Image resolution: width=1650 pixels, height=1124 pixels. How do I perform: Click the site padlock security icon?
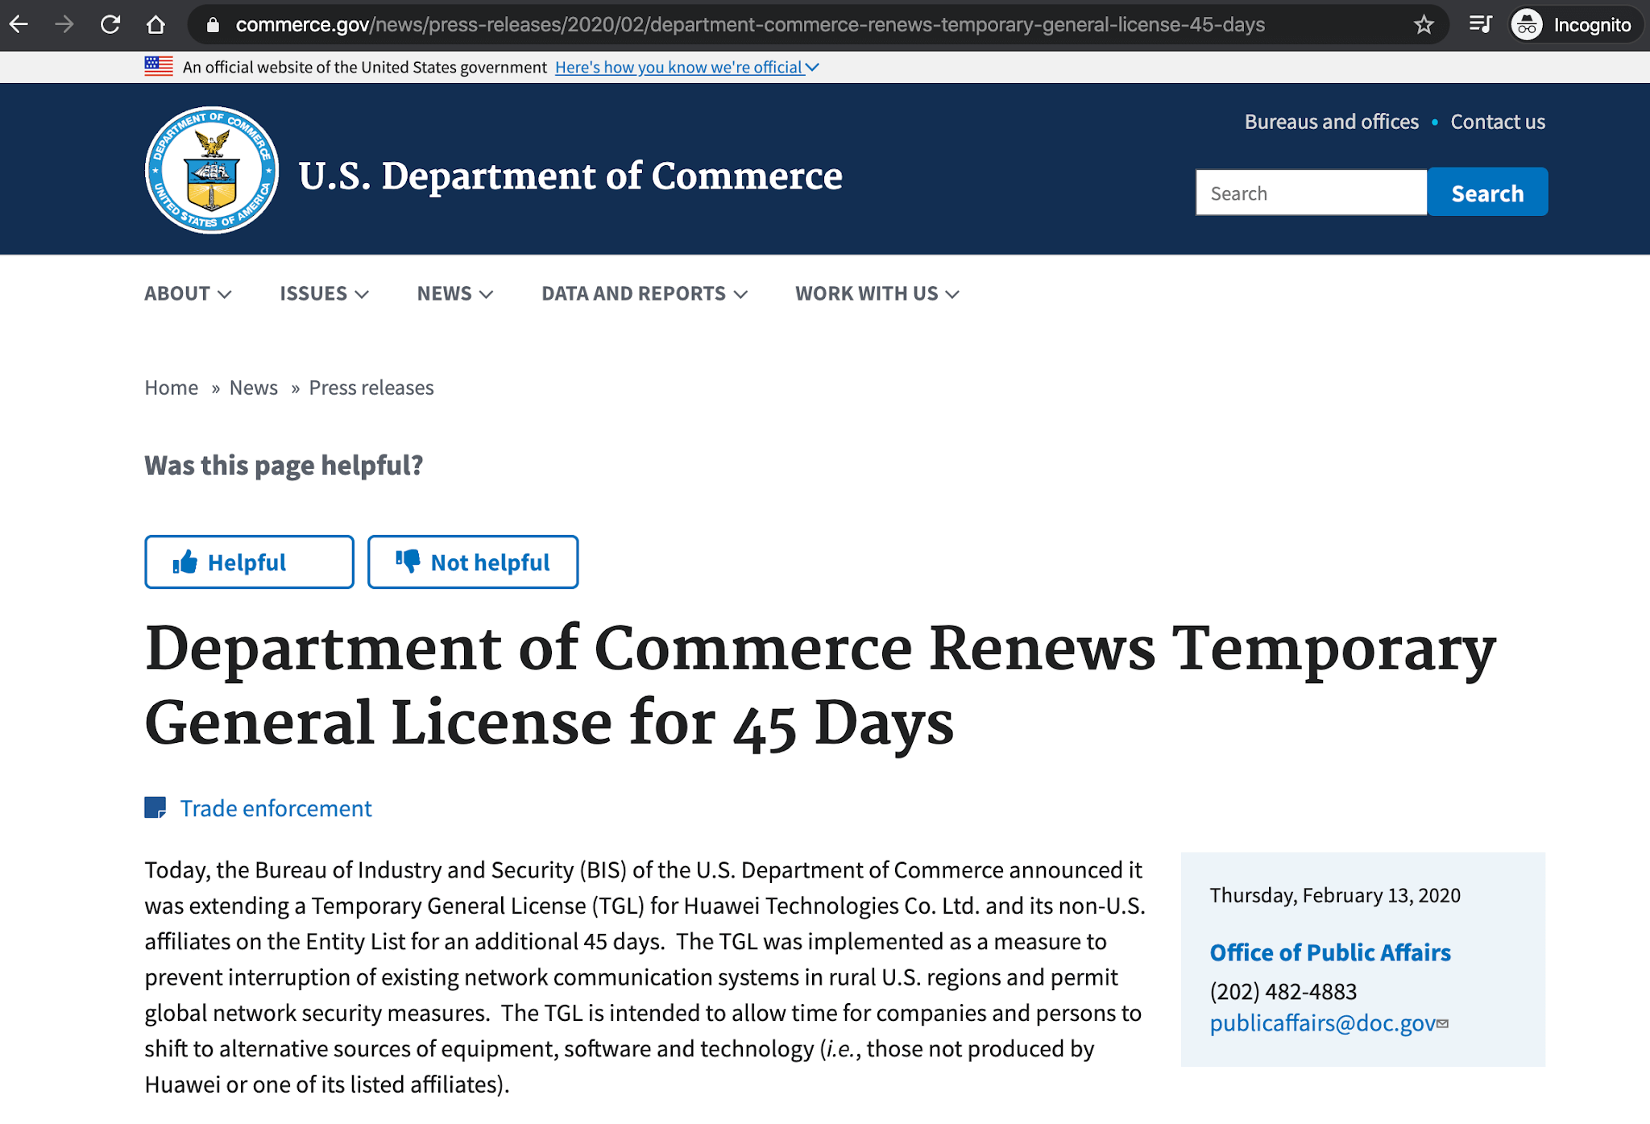(213, 25)
